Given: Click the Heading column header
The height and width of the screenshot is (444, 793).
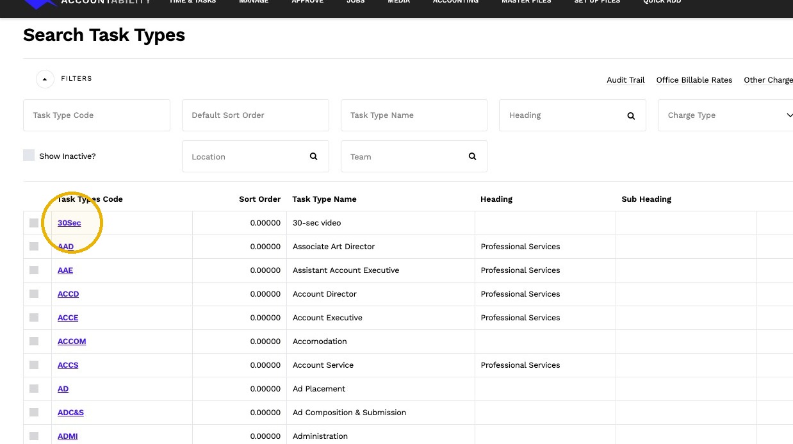Looking at the screenshot, I should 496,199.
